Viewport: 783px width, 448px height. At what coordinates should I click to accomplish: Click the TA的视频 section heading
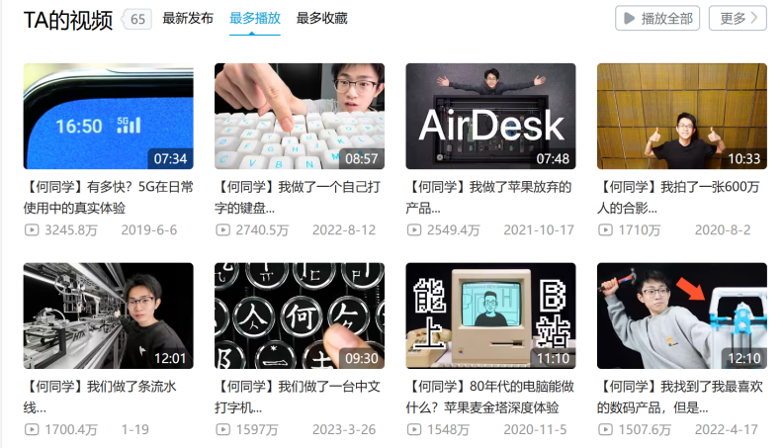(x=68, y=20)
